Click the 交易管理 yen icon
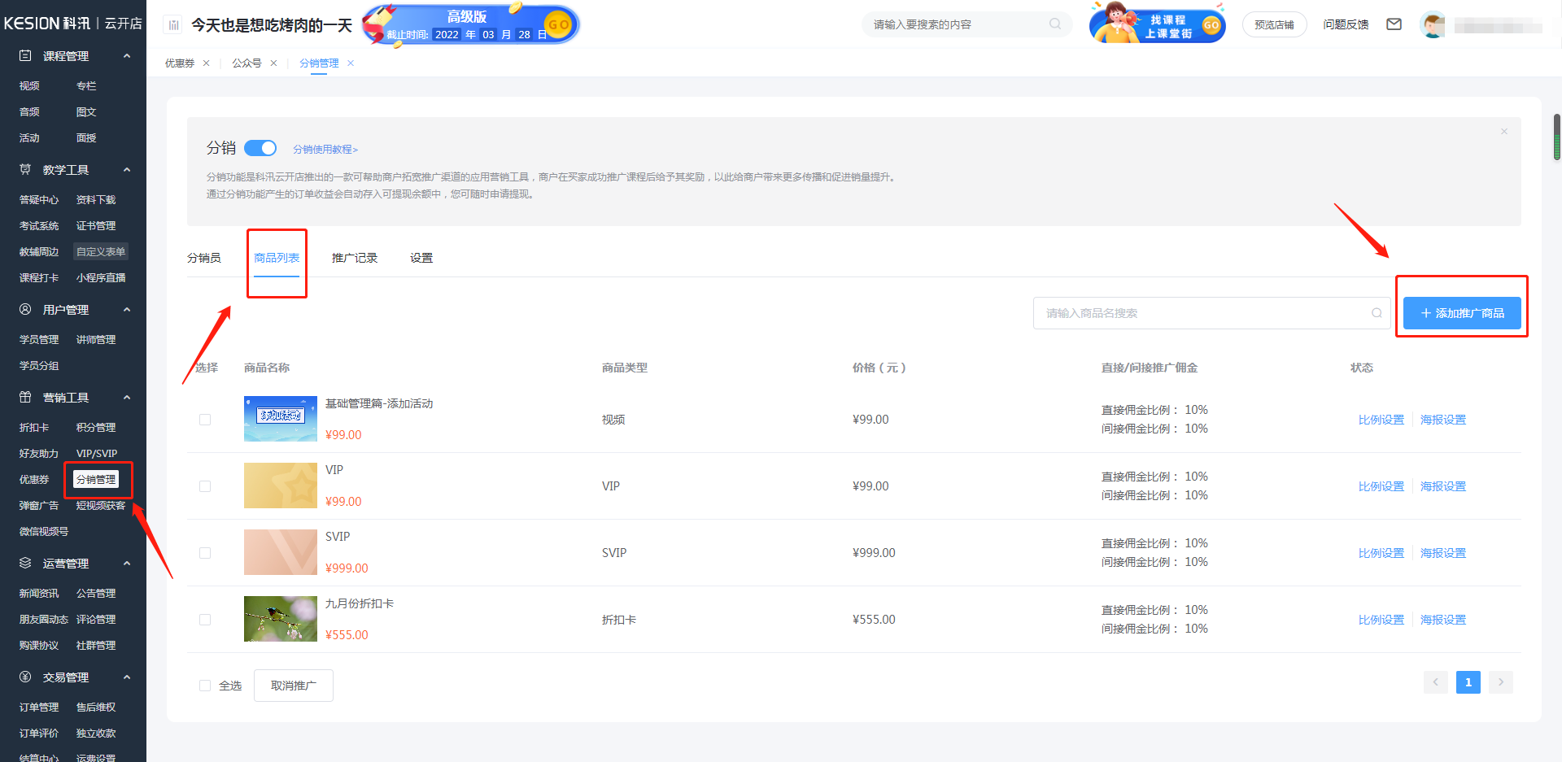Screen dimensions: 1562x762 pos(25,677)
